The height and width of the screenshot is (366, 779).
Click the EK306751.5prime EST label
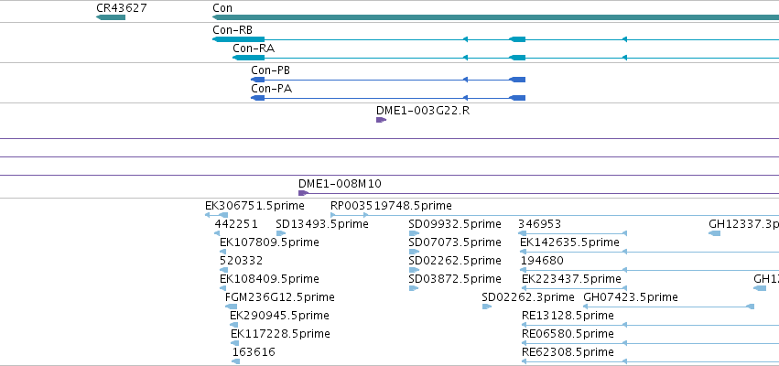254,206
